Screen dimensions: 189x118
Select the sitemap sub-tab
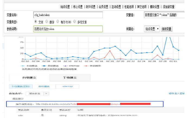(67, 86)
